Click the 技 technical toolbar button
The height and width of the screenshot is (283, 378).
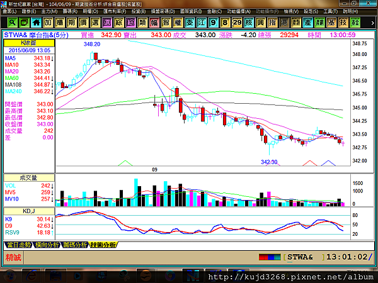tap(343, 23)
